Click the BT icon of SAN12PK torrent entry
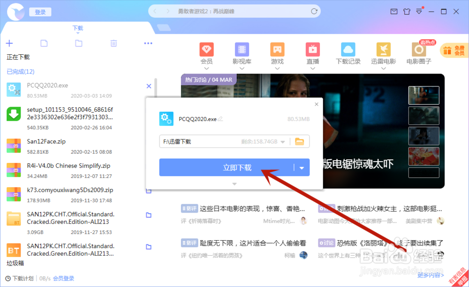This screenshot has height=287, width=469. [x=14, y=250]
